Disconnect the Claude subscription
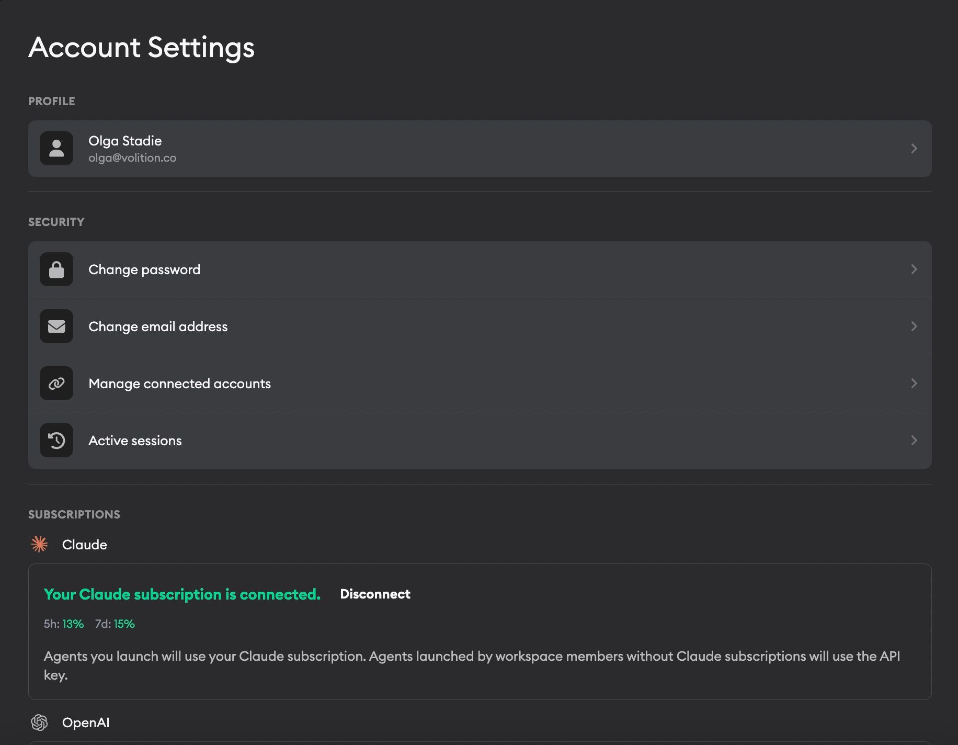 (x=375, y=594)
